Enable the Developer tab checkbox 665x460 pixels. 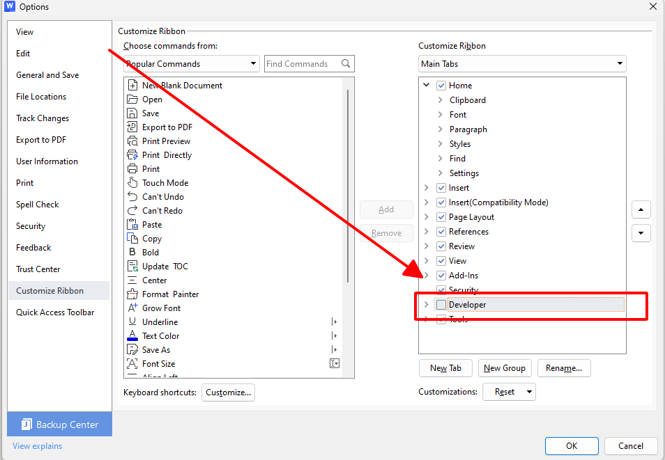coord(441,305)
